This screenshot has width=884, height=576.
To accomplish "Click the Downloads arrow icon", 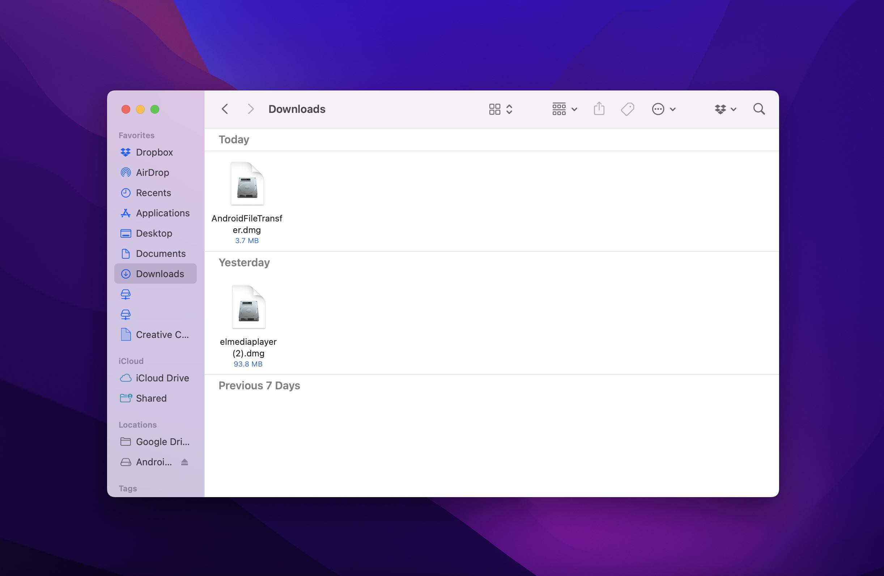I will pyautogui.click(x=126, y=274).
